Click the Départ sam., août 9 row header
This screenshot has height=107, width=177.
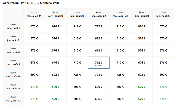click(13, 62)
